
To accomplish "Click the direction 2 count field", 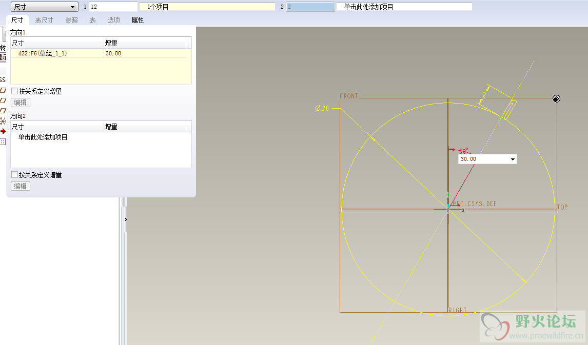I will tap(310, 7).
